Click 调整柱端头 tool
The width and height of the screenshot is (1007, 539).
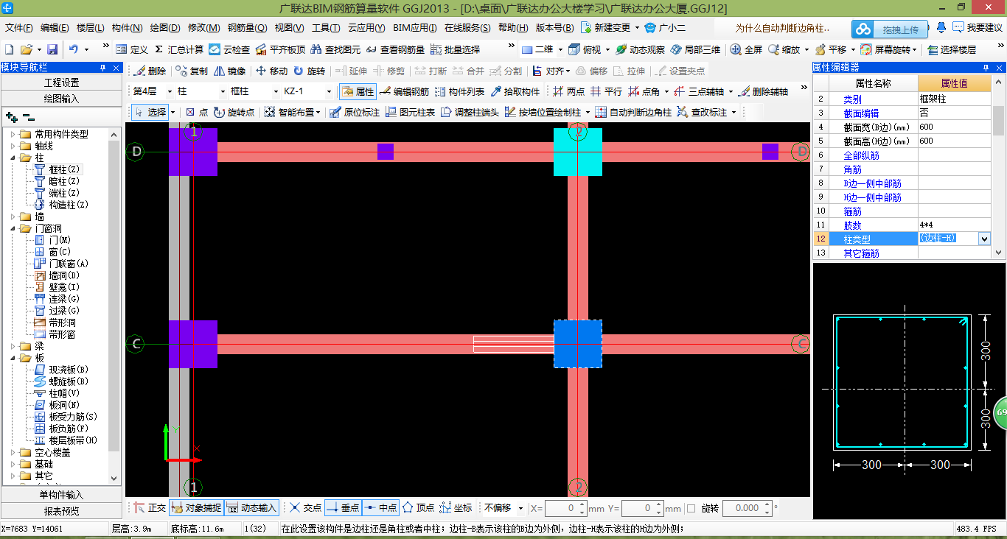point(470,113)
